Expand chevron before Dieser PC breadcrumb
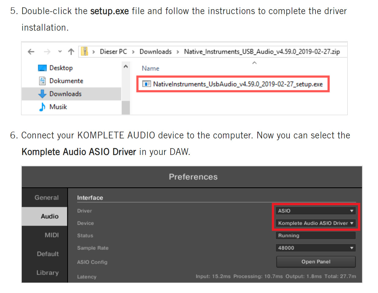The width and height of the screenshot is (378, 293). pos(93,52)
